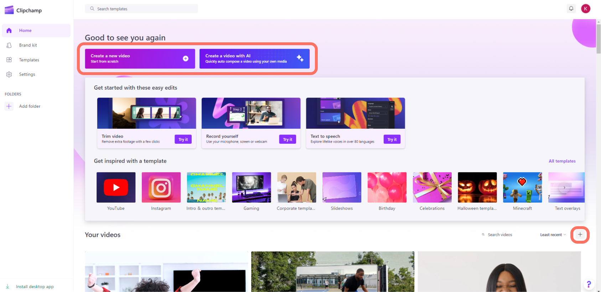
Task: Click Create a video with AI
Action: coord(254,59)
